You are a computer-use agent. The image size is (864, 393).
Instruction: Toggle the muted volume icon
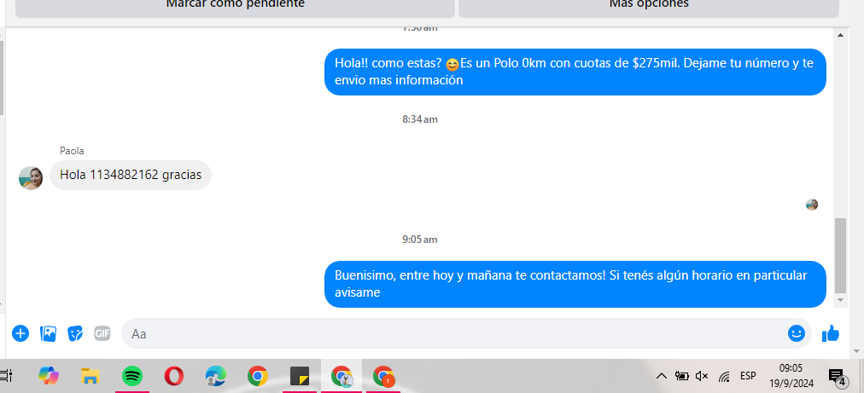(x=703, y=376)
